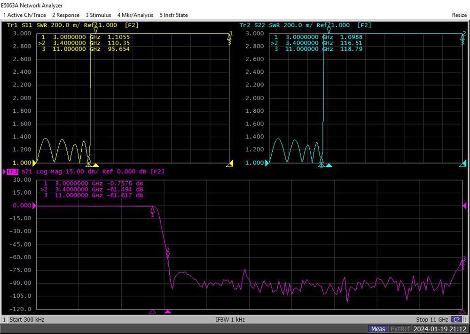
Task: Click the E5063A Network Analyzer title
Action: pos(32,5)
